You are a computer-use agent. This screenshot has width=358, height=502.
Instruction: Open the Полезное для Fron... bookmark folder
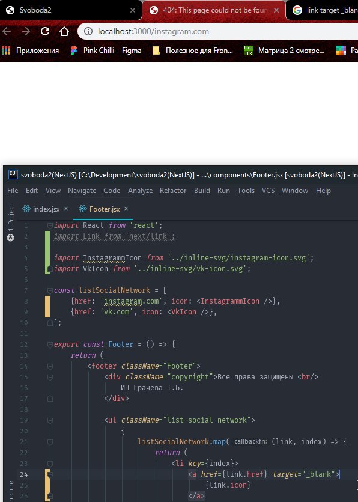tap(193, 51)
